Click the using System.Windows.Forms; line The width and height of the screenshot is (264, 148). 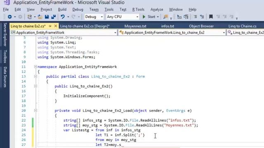click(66, 57)
